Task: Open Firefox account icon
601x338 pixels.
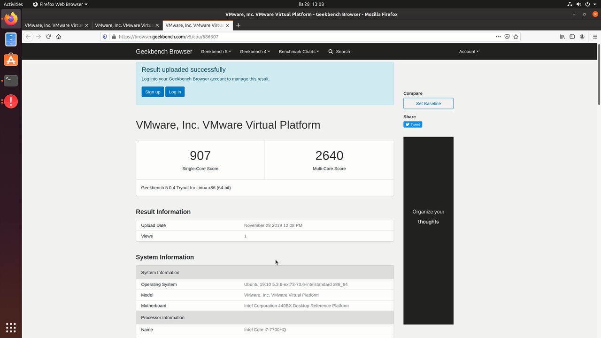Action: click(x=582, y=37)
